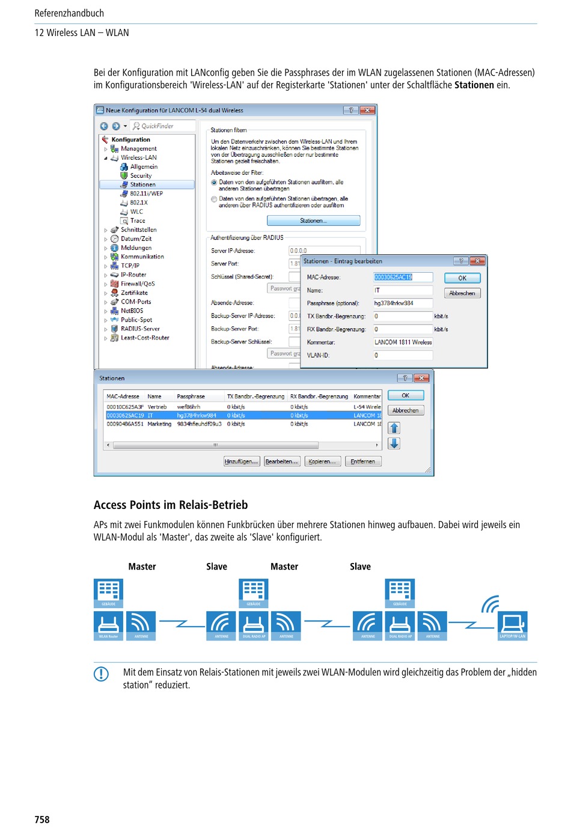Select 'Daten von den aufgeführten Stationen ausfiltern' option

(x=214, y=182)
